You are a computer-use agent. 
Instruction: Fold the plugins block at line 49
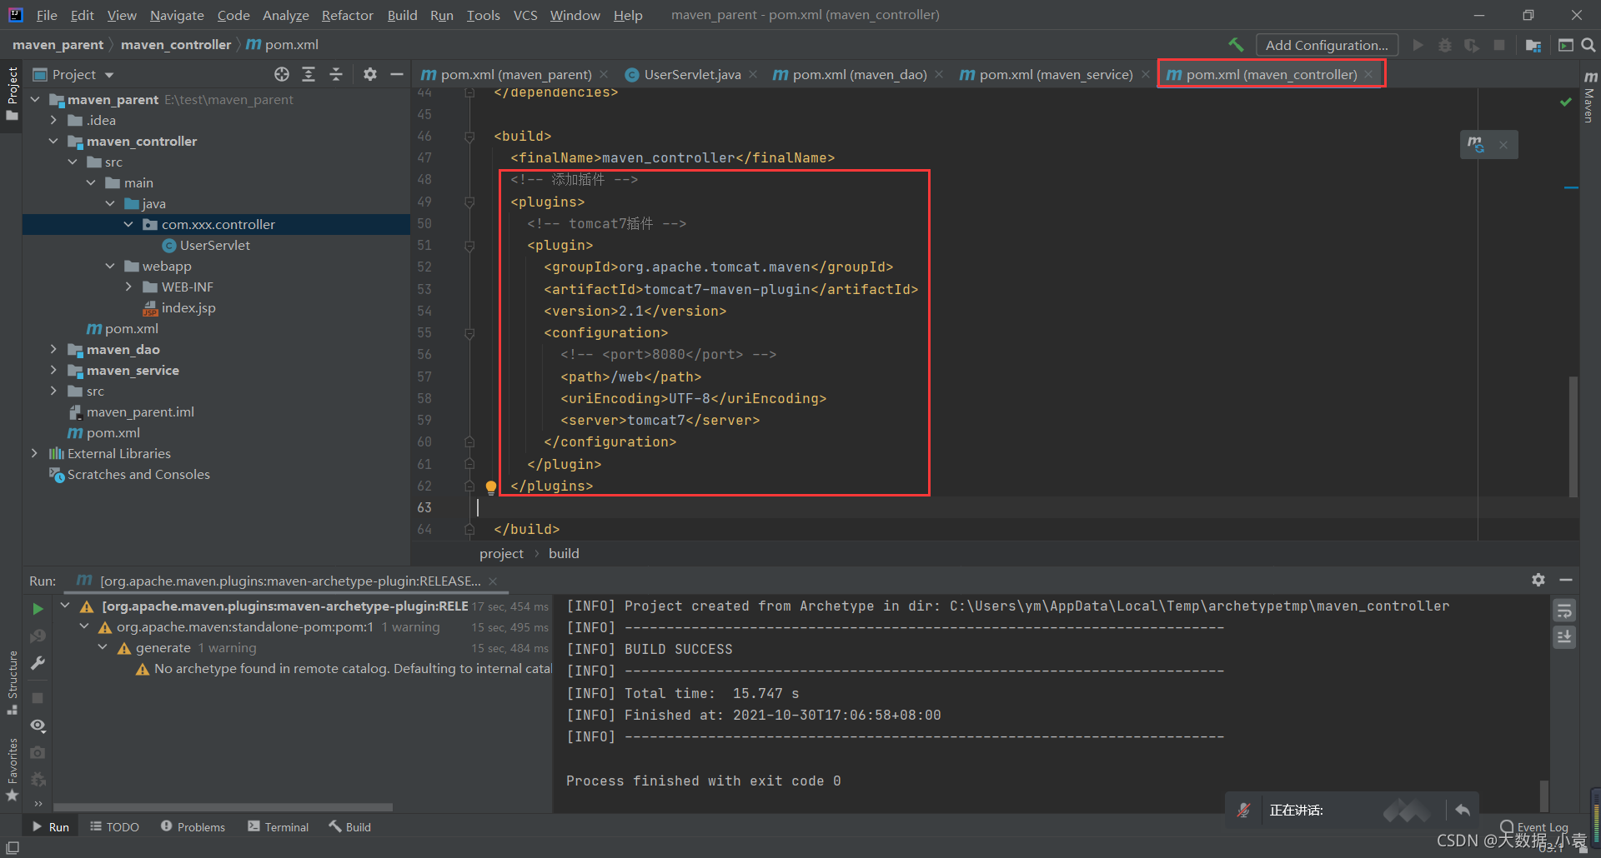point(469,202)
